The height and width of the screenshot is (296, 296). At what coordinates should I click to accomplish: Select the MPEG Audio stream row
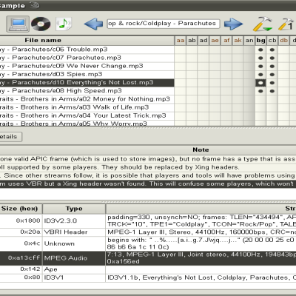click(x=148, y=258)
